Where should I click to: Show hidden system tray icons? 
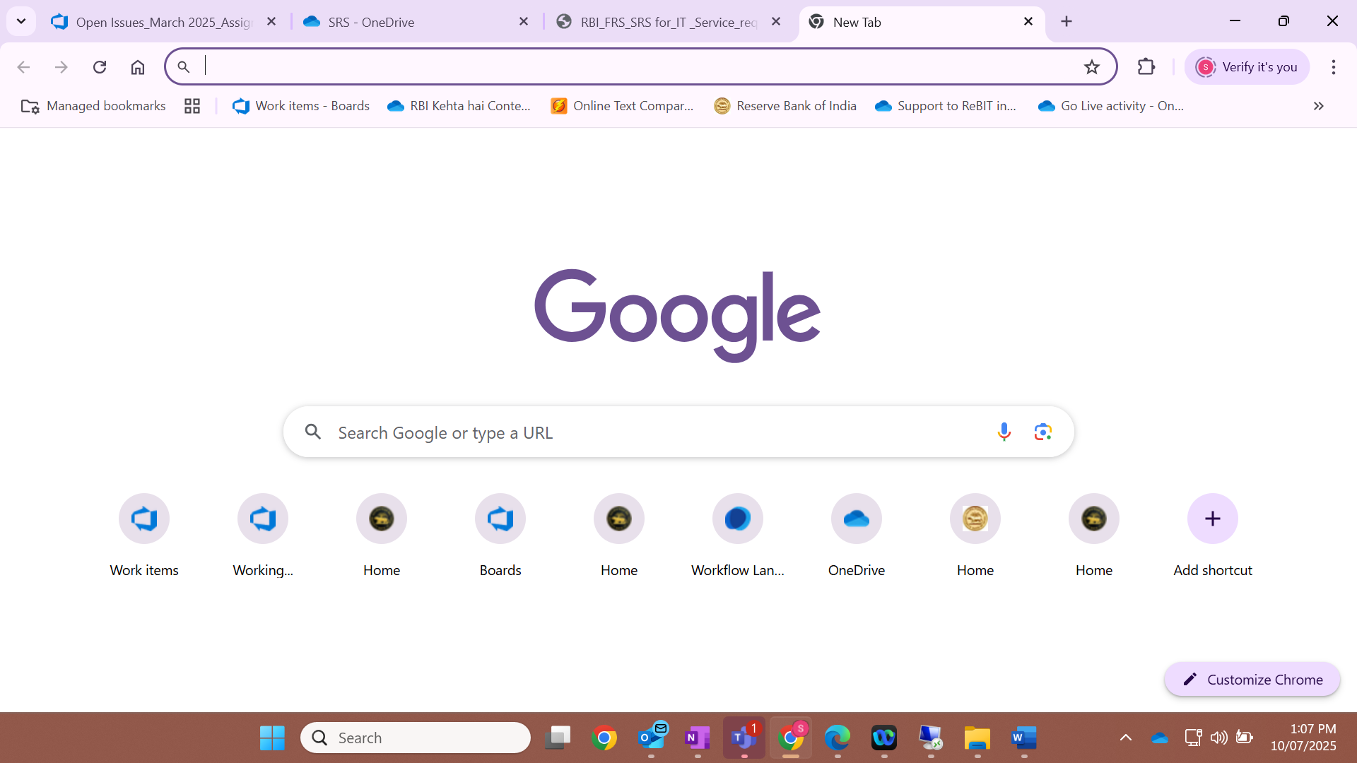tap(1125, 738)
